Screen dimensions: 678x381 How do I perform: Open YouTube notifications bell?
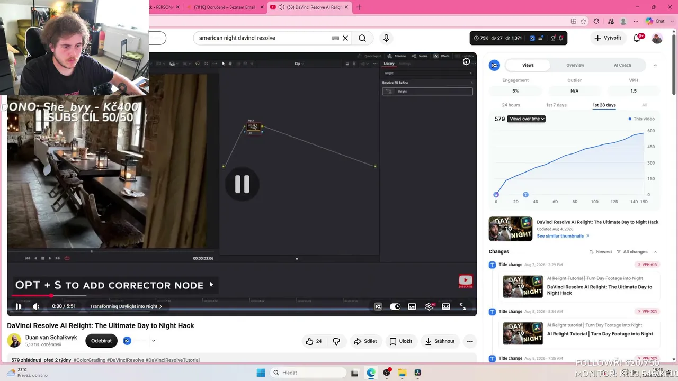[637, 38]
